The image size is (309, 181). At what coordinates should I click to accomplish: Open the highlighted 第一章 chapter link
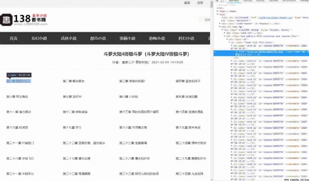19,81
